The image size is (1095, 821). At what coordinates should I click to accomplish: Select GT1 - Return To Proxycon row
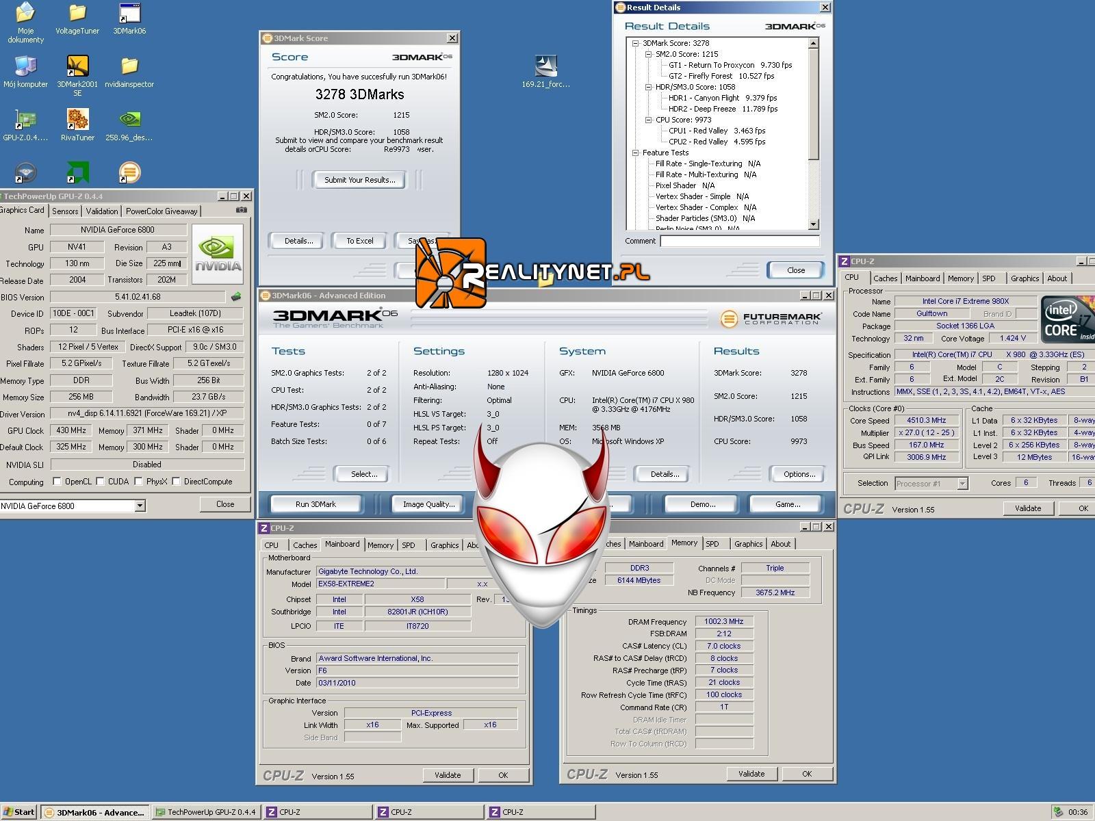pyautogui.click(x=730, y=65)
